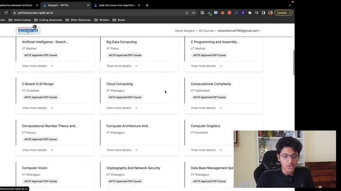Toggle the browser side panel icon

[263, 13]
